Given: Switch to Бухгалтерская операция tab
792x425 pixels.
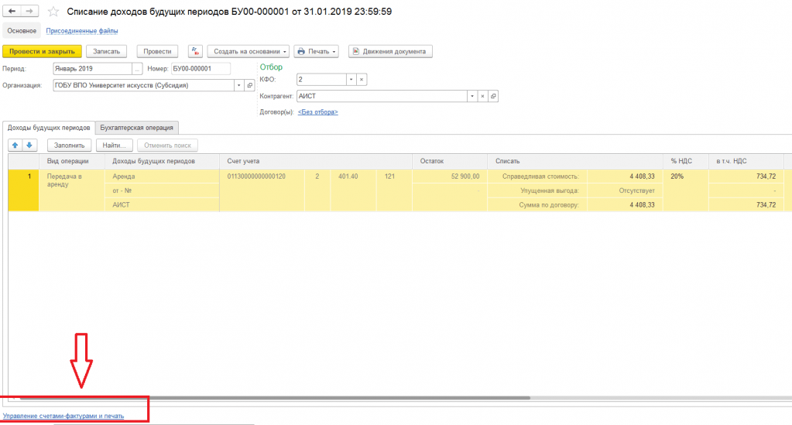Looking at the screenshot, I should click(138, 127).
